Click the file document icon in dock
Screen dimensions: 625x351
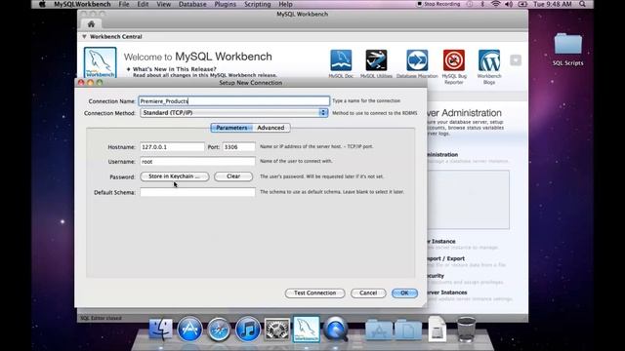click(x=437, y=330)
